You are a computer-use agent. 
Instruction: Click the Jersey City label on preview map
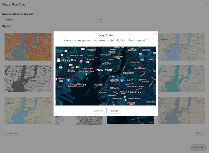pyautogui.click(x=69, y=60)
